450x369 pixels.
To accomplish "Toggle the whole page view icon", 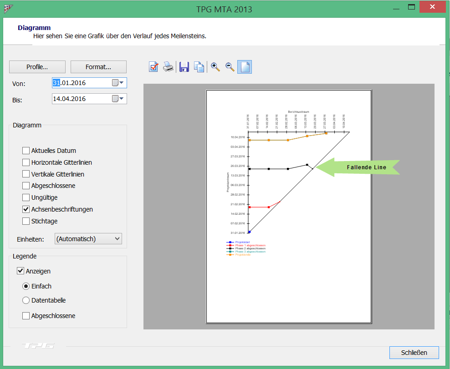I will click(x=245, y=67).
